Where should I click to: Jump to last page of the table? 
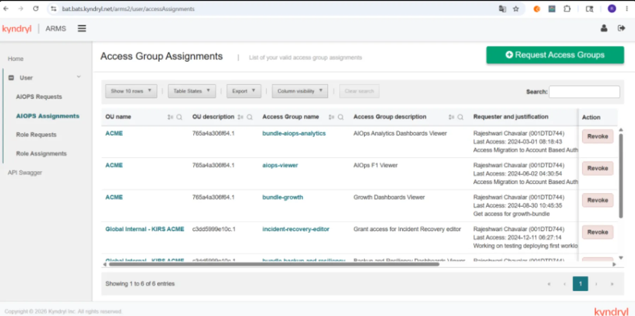point(612,284)
